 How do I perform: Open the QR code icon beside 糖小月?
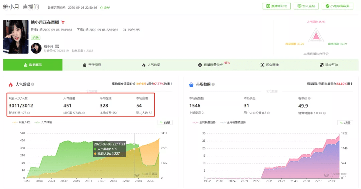57,46
